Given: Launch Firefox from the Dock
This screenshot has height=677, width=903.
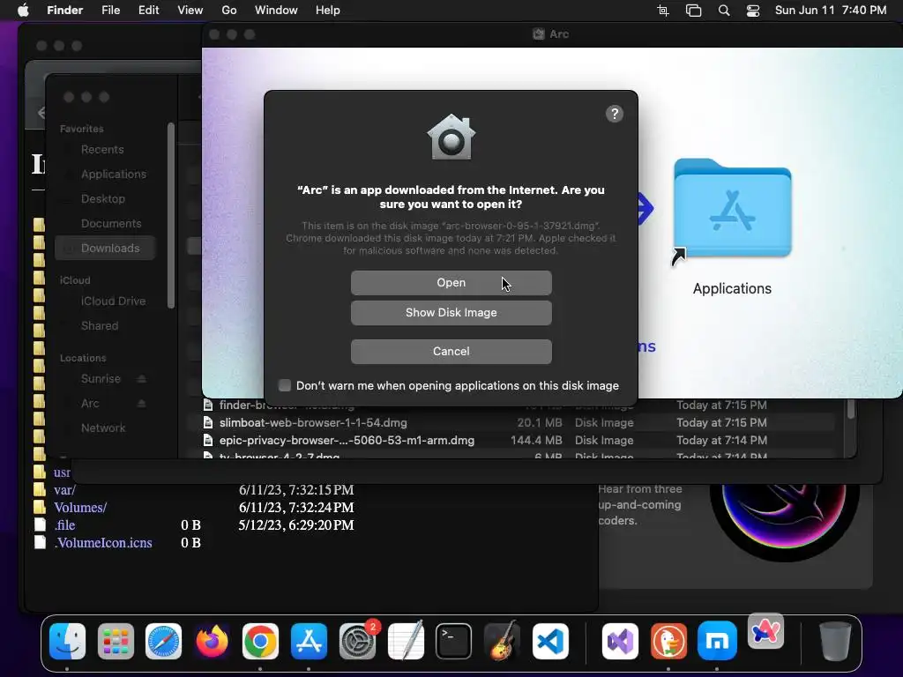Looking at the screenshot, I should pyautogui.click(x=212, y=641).
